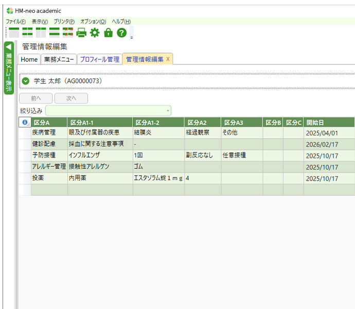Screen dimensions: 355x309
Task: Open help with question mark icon
Action: click(x=121, y=32)
